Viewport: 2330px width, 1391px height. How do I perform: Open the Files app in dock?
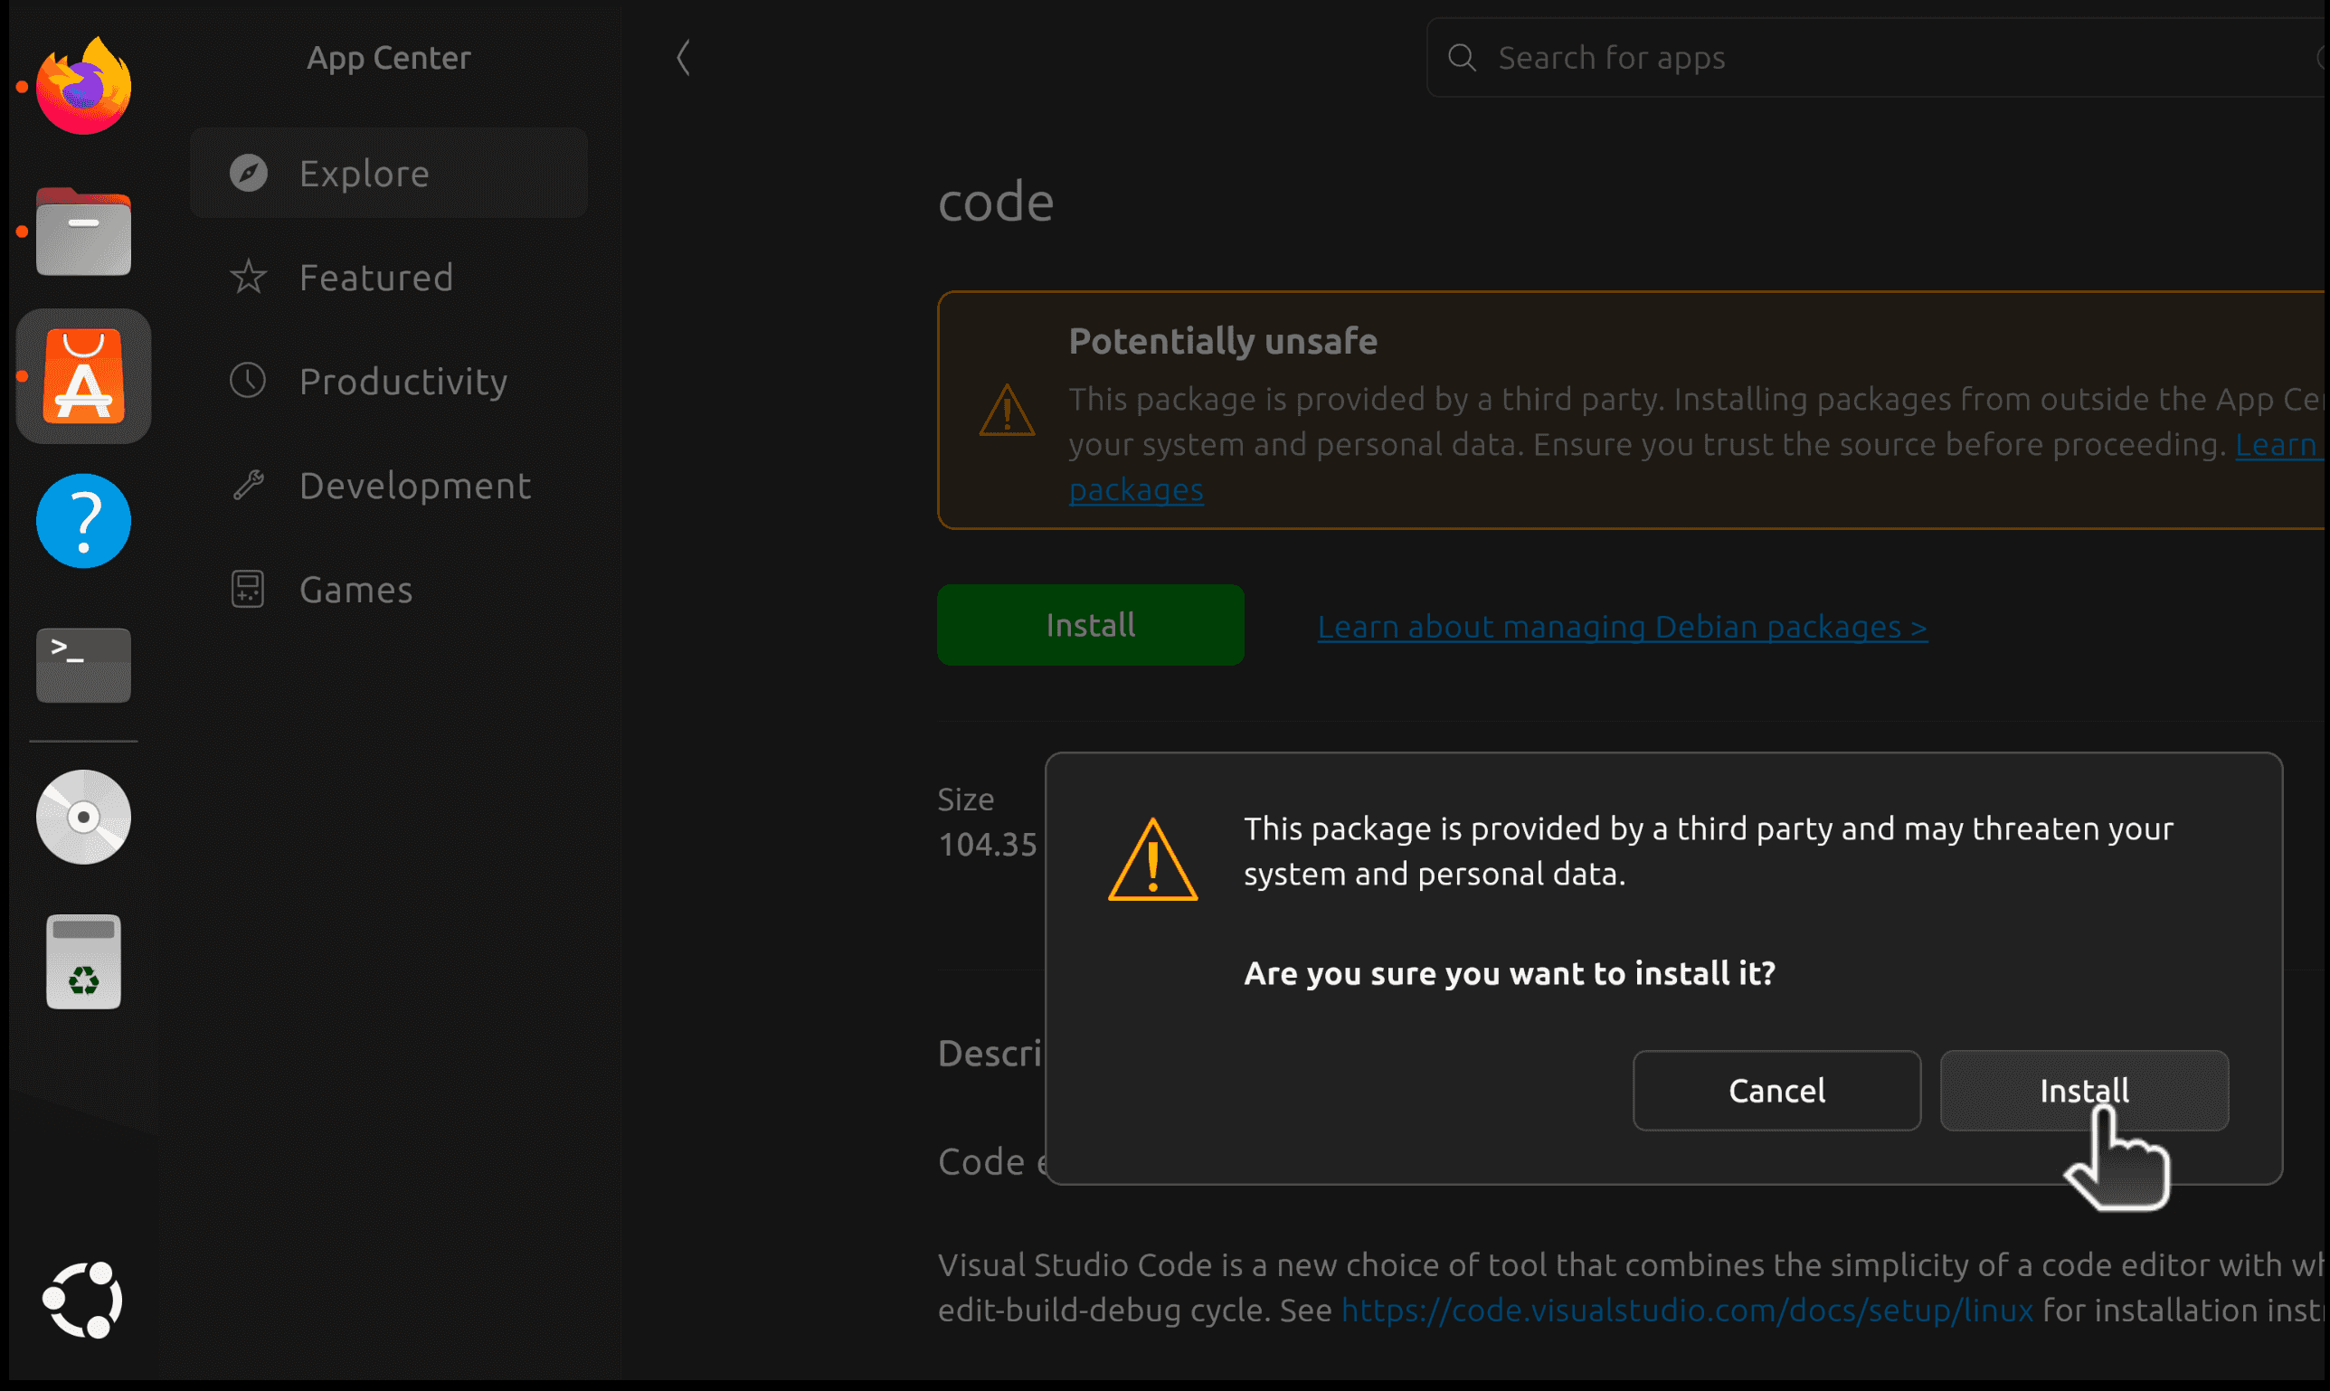click(x=83, y=232)
